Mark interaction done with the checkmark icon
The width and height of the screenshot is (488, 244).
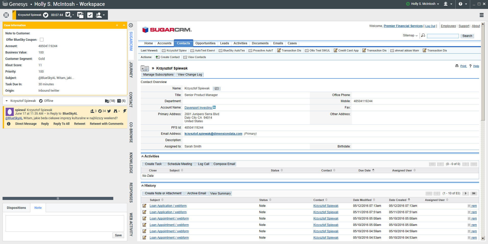click(90, 15)
